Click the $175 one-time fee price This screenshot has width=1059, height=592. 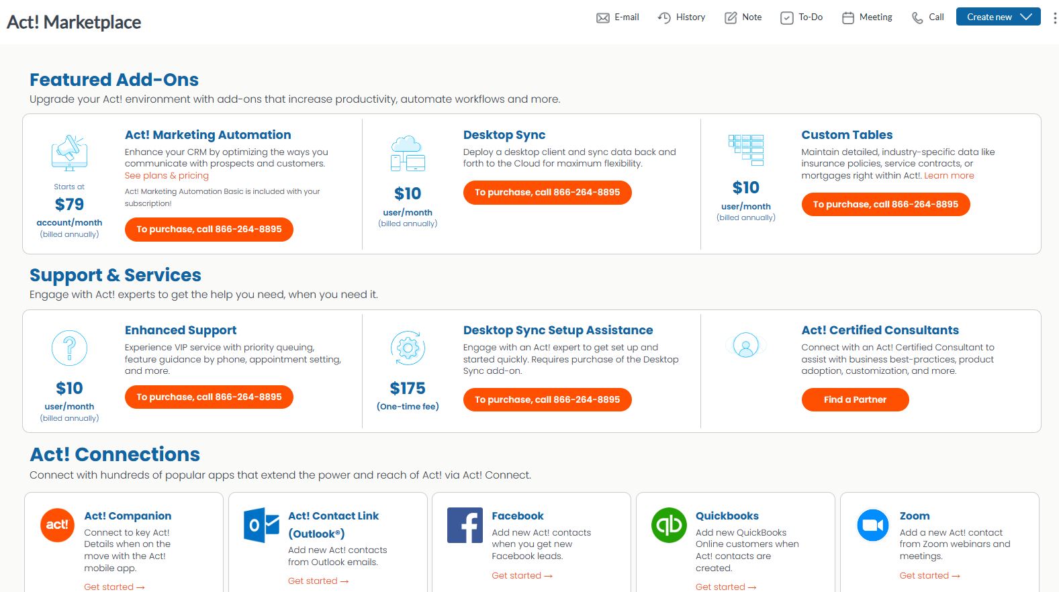pos(408,389)
